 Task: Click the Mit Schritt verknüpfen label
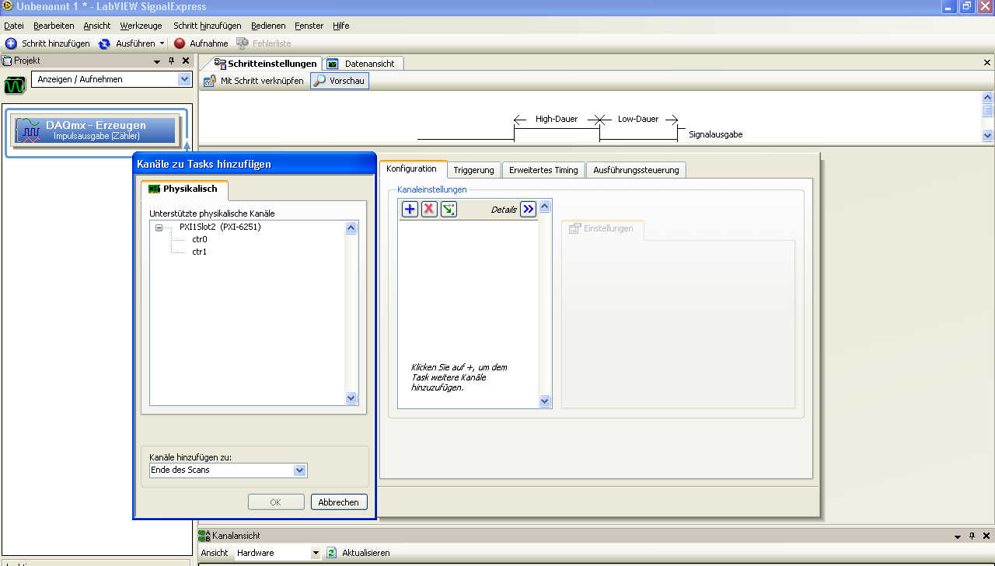click(263, 81)
